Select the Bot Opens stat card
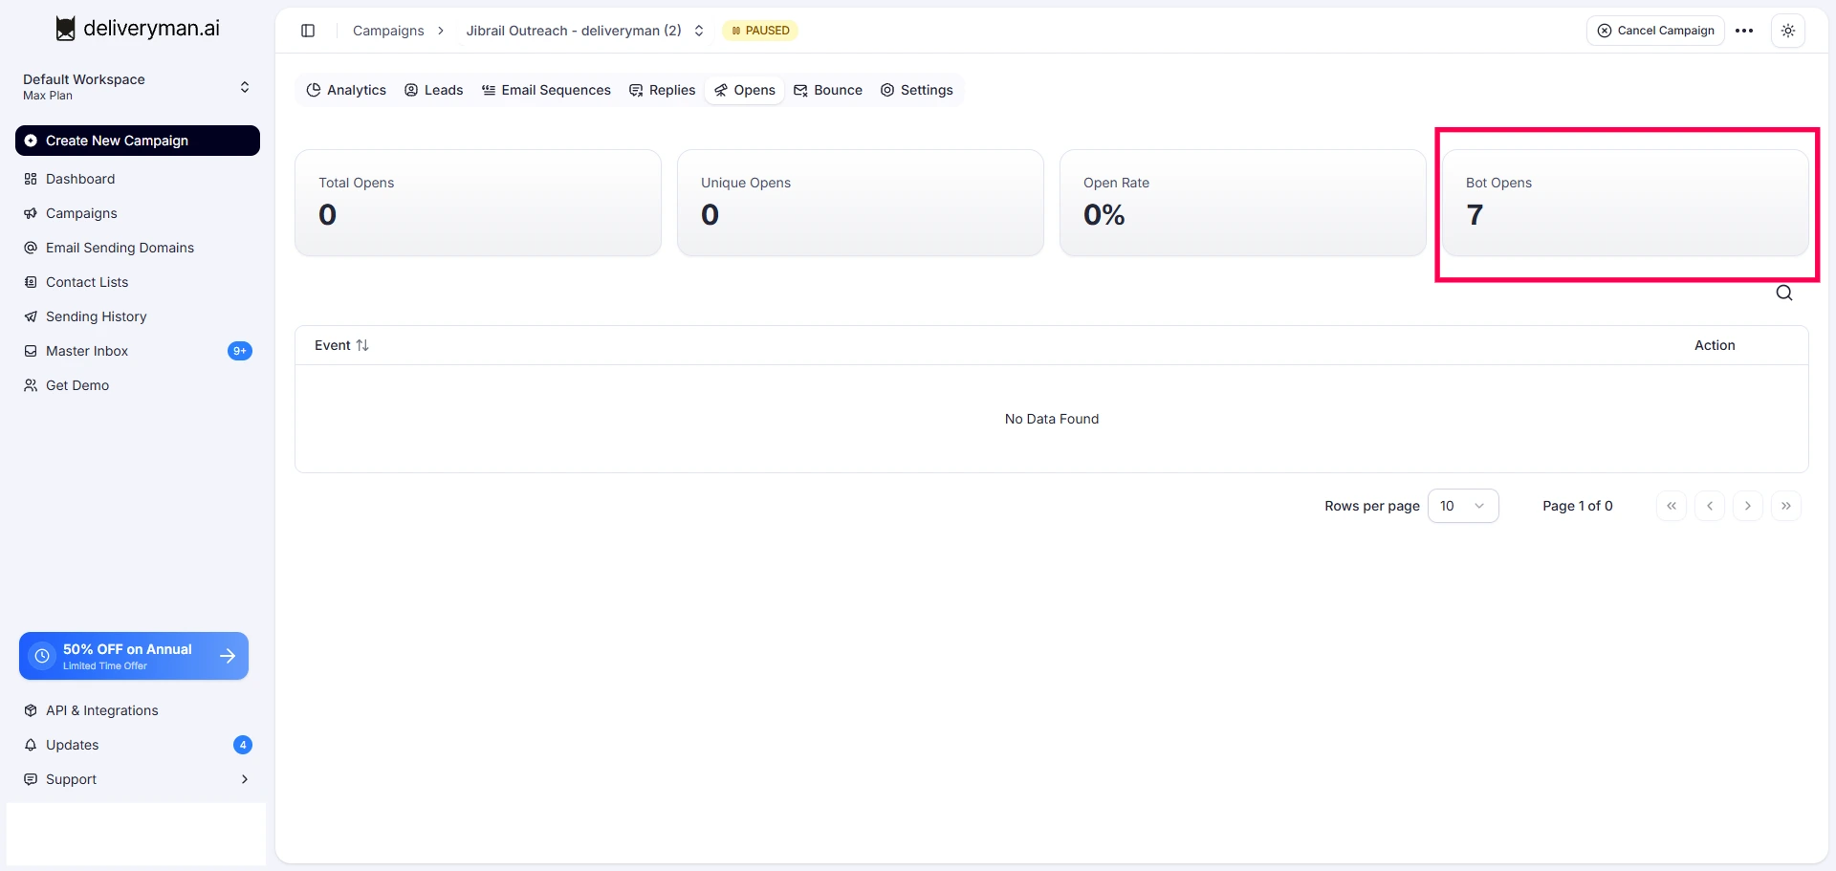 tap(1626, 203)
